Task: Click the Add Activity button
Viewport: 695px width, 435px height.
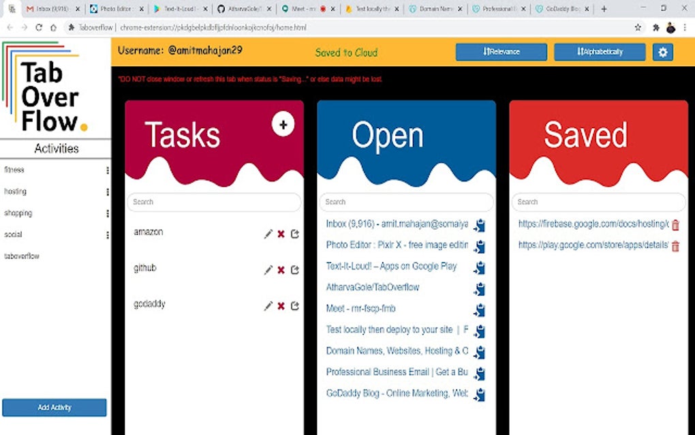Action: click(x=54, y=407)
